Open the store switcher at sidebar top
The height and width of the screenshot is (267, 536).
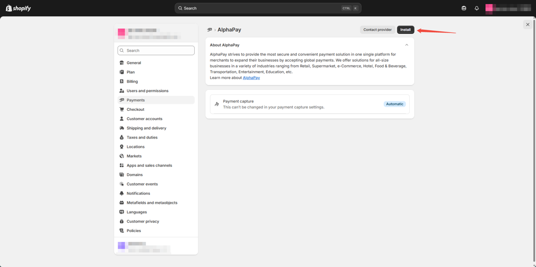(x=155, y=34)
